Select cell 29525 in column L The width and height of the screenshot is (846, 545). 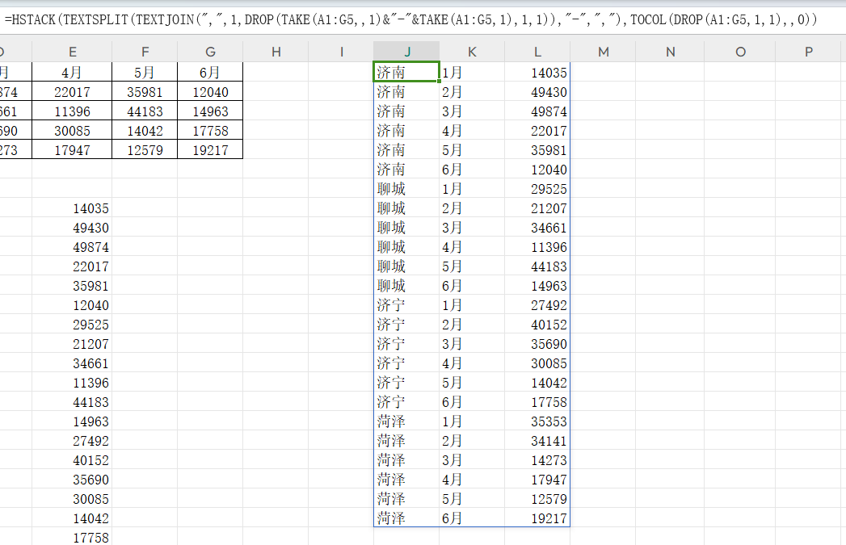pyautogui.click(x=537, y=189)
